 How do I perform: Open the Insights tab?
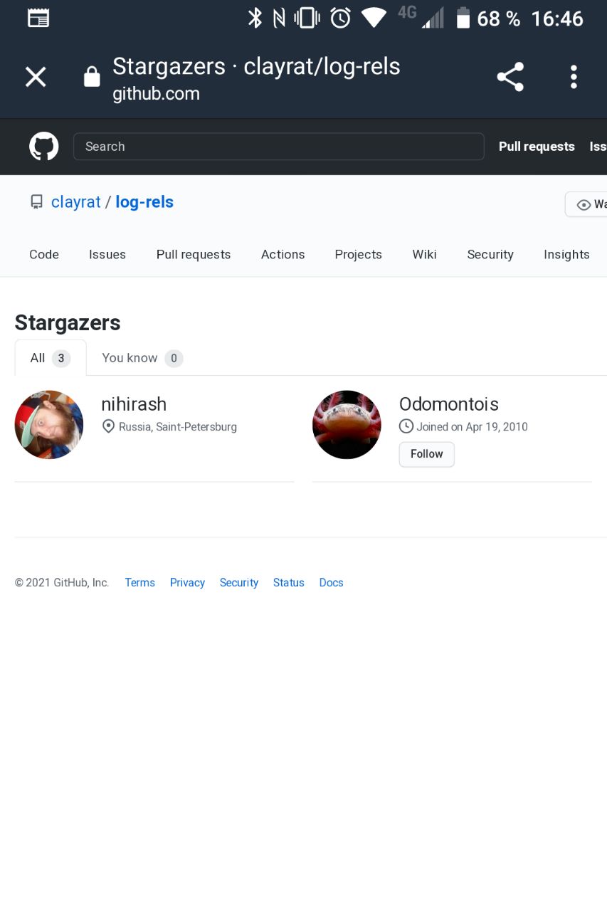(566, 255)
